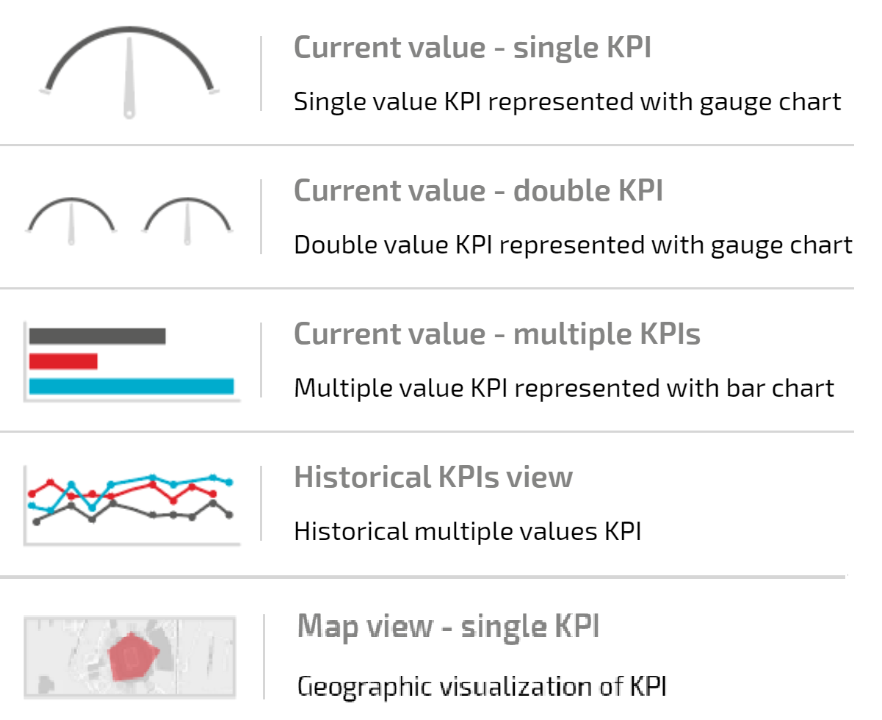Click the red bar in the bar chart icon
882x720 pixels.
click(x=63, y=361)
